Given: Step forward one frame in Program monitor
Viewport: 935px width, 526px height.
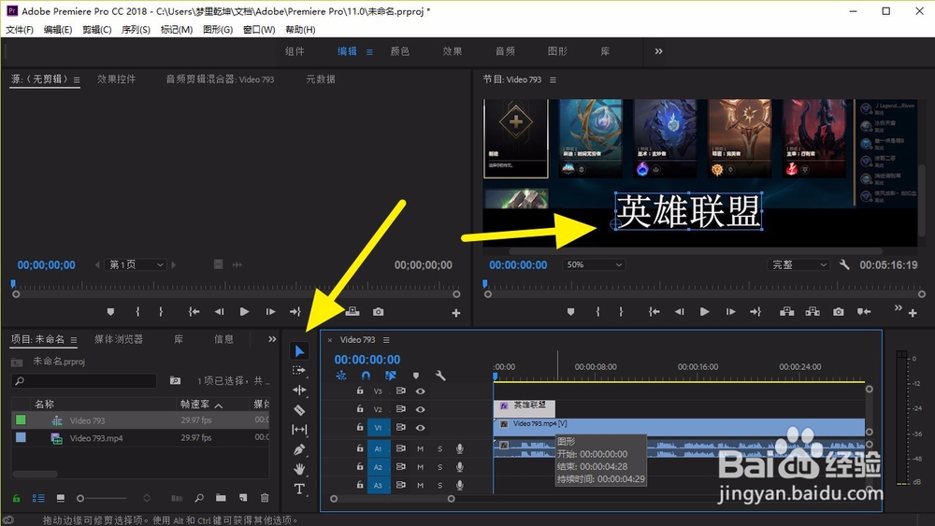Looking at the screenshot, I should point(730,311).
